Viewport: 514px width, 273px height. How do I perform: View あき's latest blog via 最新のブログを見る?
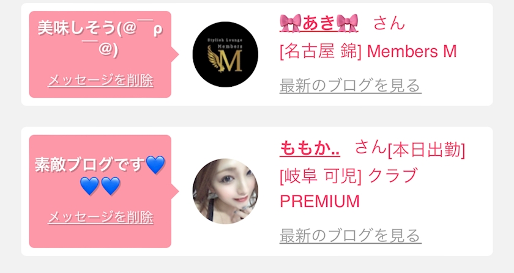tap(350, 86)
